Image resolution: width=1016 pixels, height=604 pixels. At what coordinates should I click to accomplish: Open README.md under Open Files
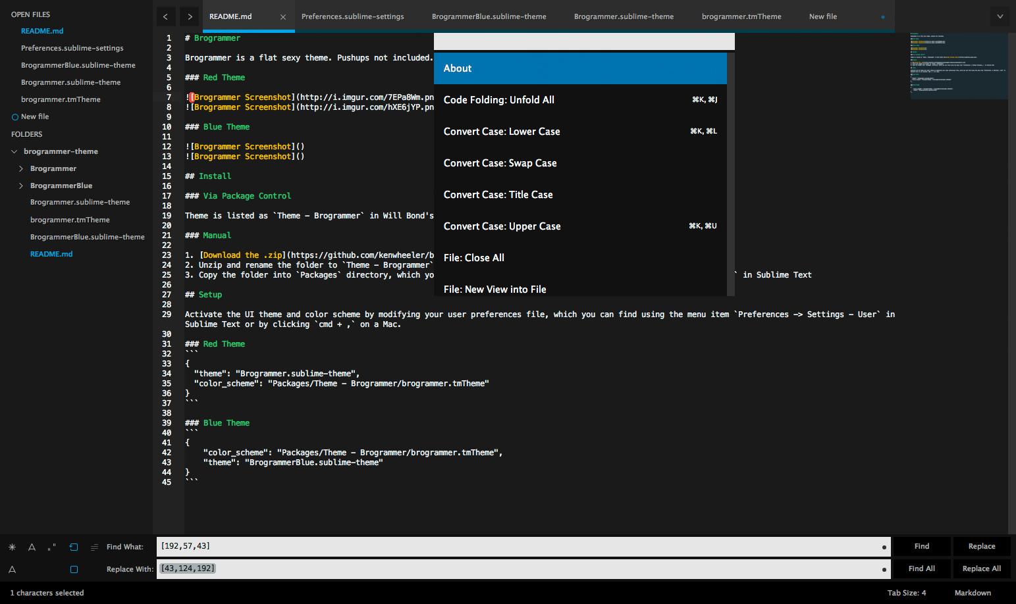(42, 31)
